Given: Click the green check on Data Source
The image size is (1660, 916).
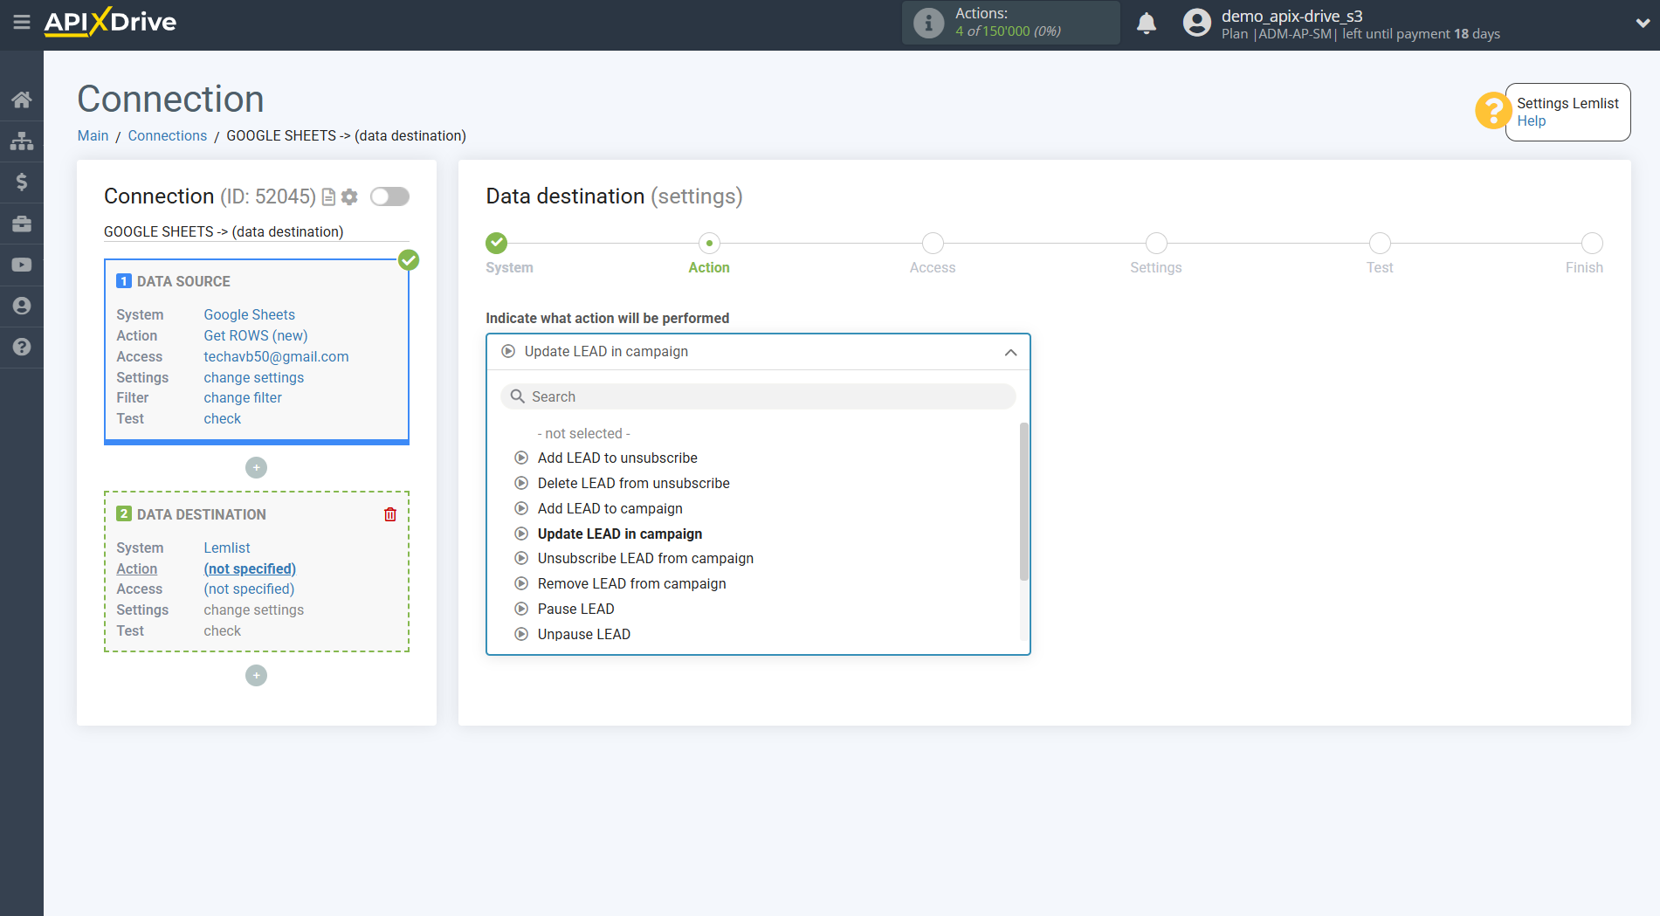Looking at the screenshot, I should coord(409,259).
